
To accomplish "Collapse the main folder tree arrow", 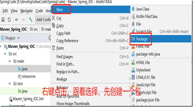I will [x=10, y=61].
